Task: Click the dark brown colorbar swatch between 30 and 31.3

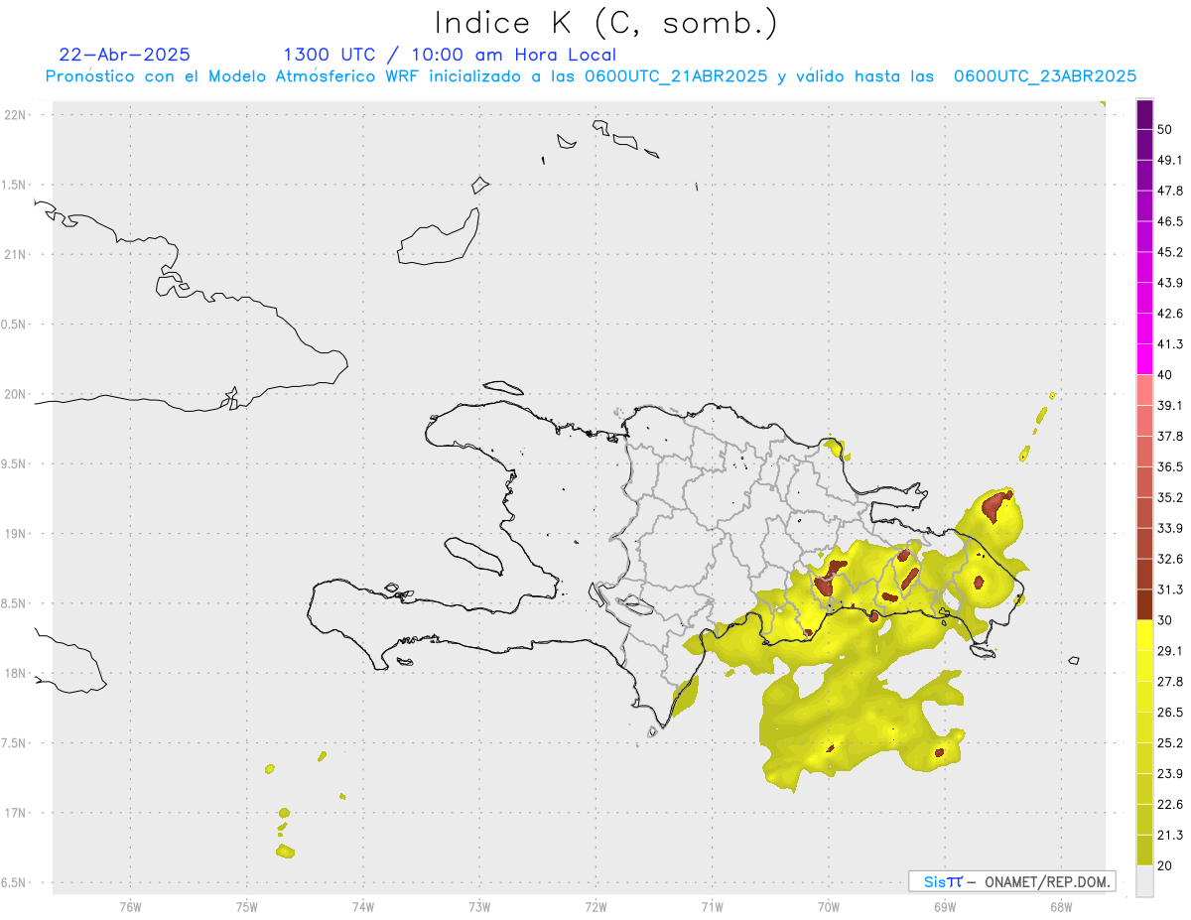Action: coord(1144,605)
